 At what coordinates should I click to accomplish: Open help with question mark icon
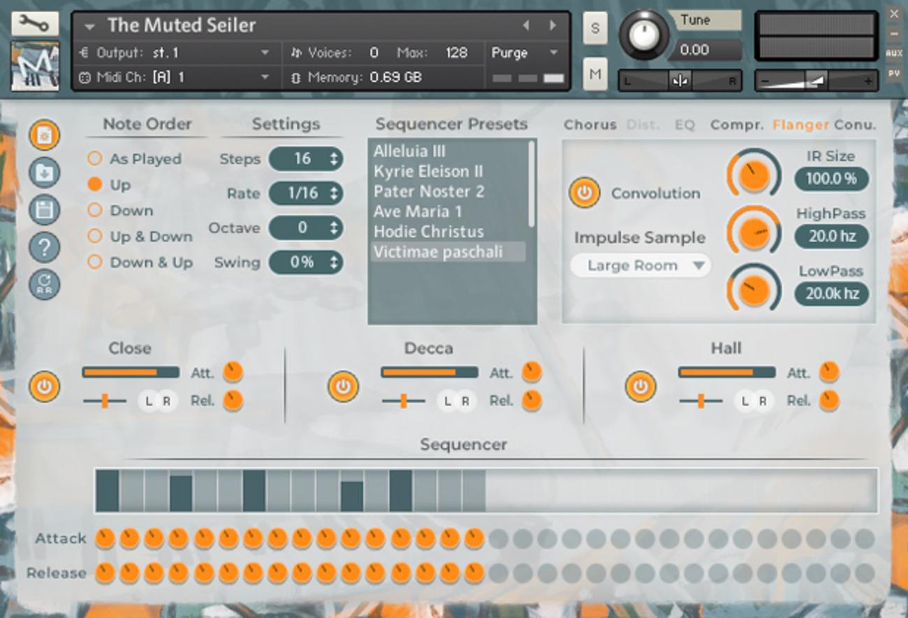click(44, 247)
